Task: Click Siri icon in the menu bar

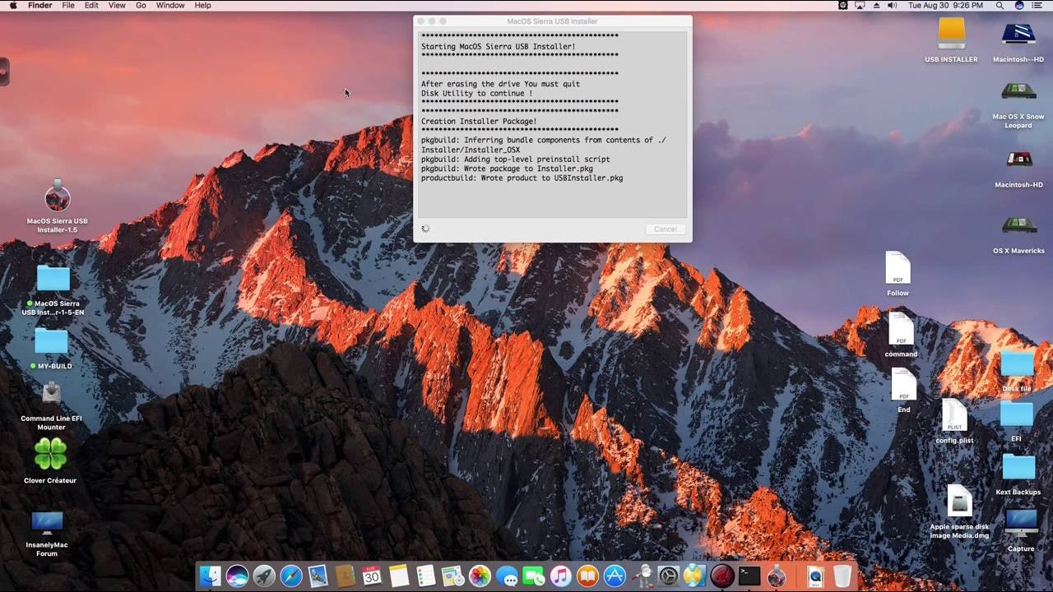Action: [x=1020, y=5]
